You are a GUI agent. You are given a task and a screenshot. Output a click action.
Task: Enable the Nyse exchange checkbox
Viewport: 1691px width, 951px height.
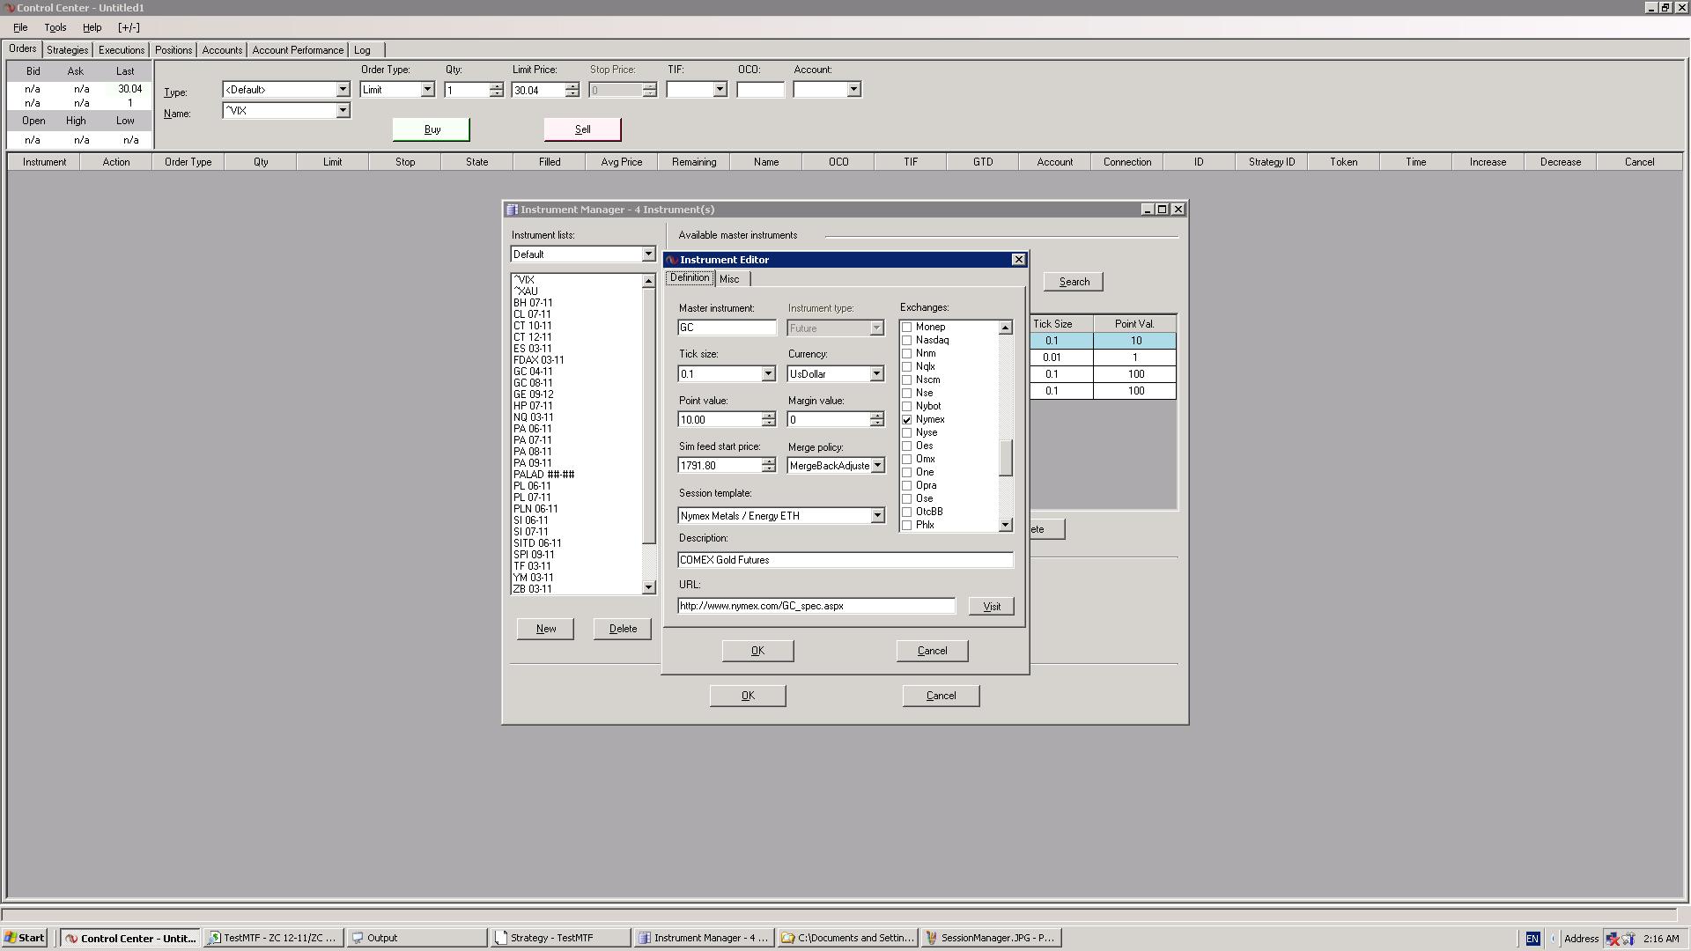(906, 433)
